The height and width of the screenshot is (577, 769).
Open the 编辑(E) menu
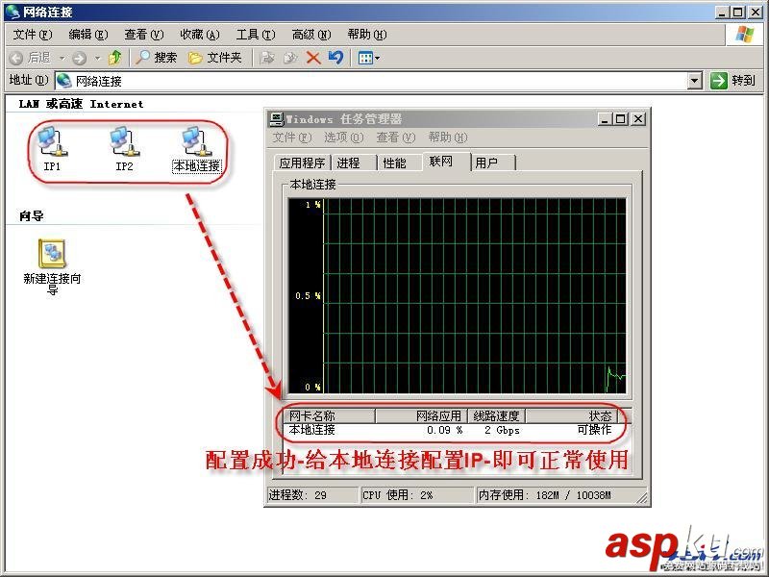click(x=87, y=35)
